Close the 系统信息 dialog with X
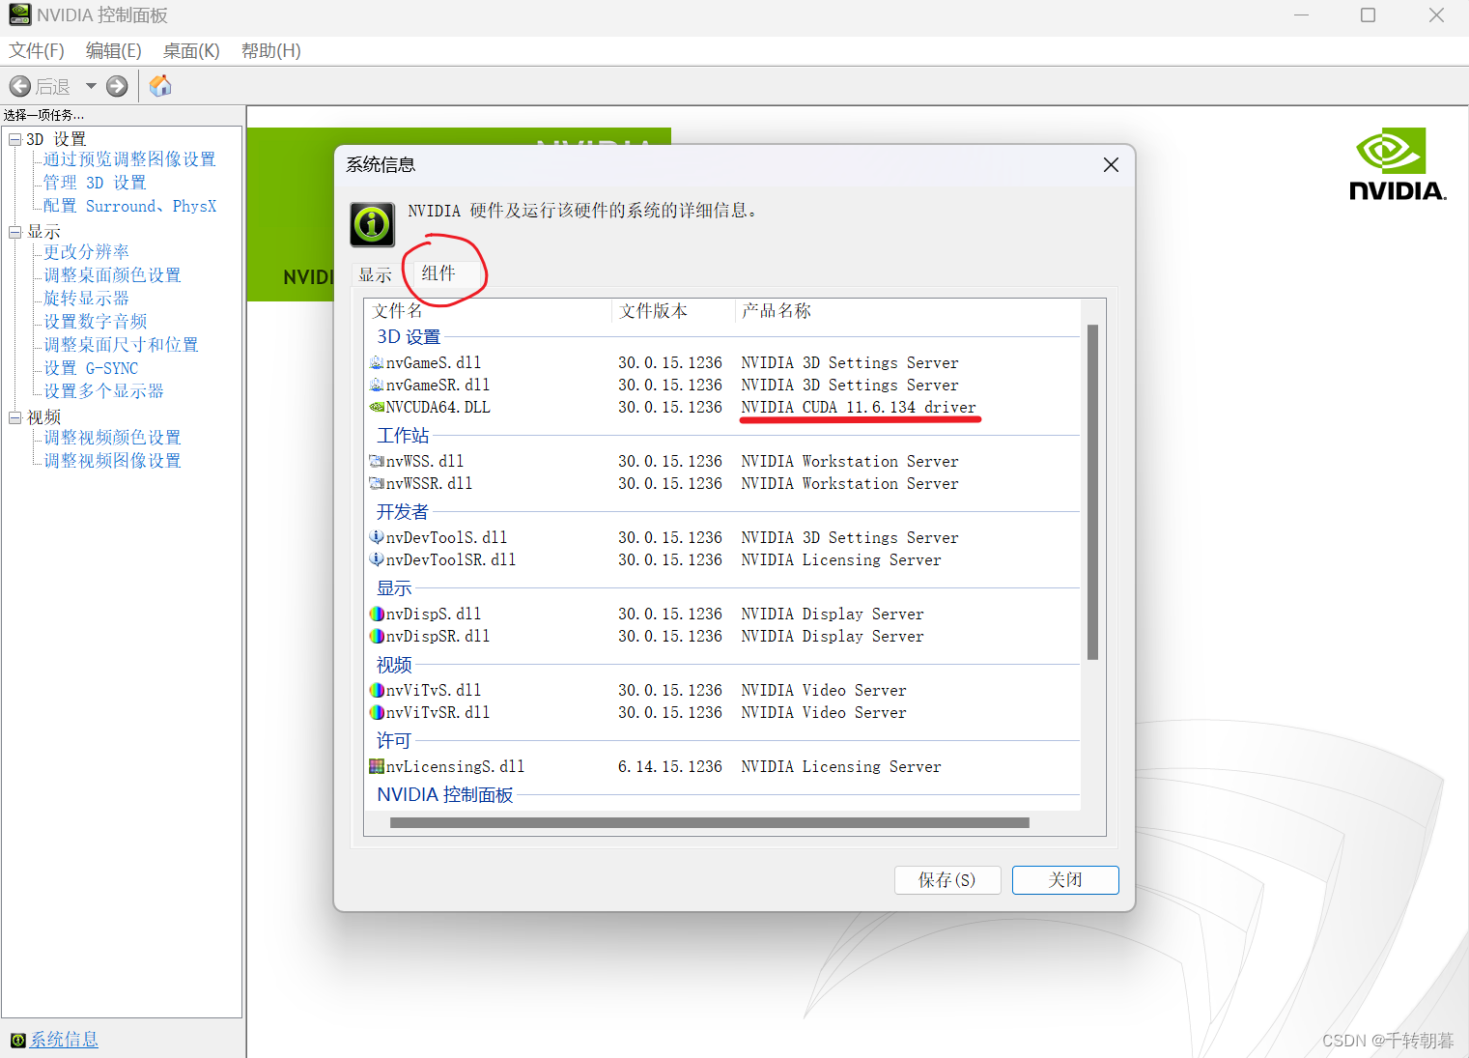Viewport: 1469px width, 1058px height. click(1111, 165)
